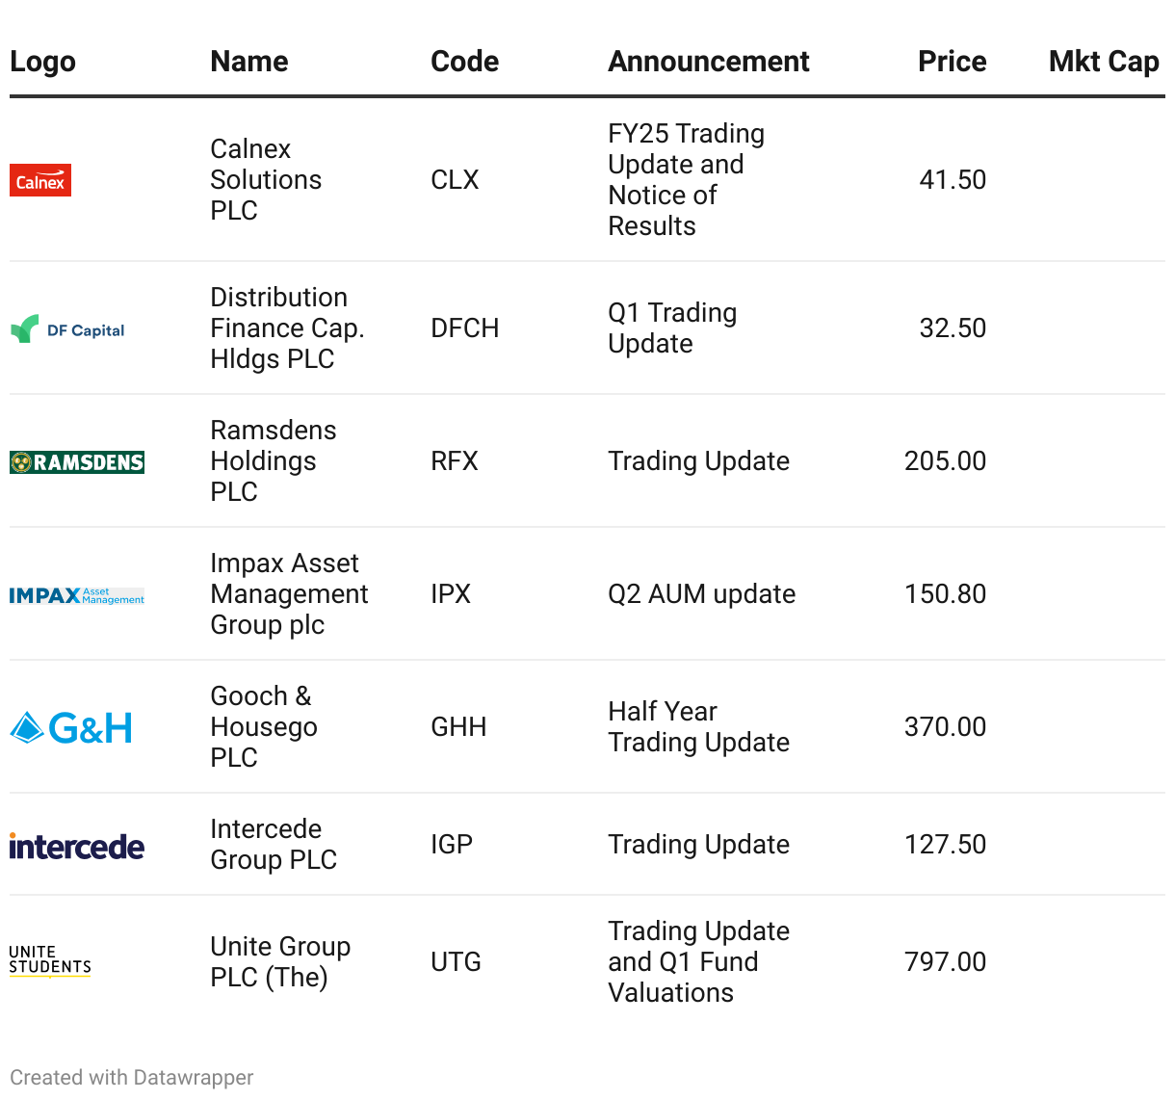Select the Q1 Trading Update announcement
This screenshot has height=1100, width=1175.
pyautogui.click(x=672, y=328)
